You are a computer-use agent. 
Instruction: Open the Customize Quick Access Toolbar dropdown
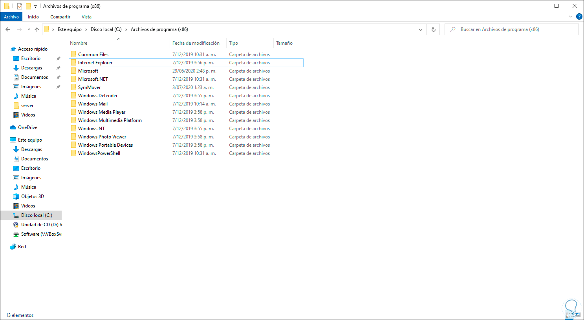35,7
